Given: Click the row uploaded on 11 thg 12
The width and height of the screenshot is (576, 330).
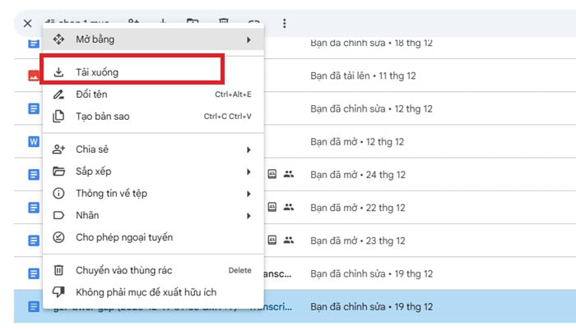Looking at the screenshot, I should click(411, 76).
